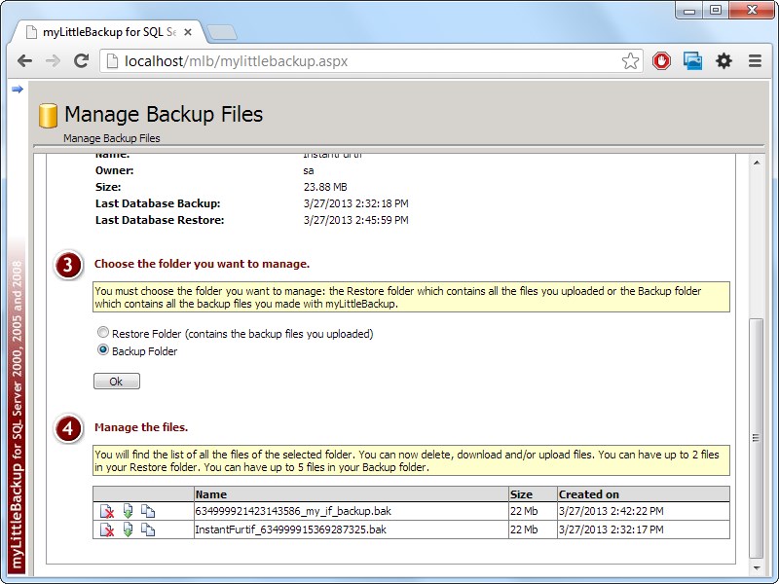Open the blue screenshot extension icon
The width and height of the screenshot is (779, 584).
pyautogui.click(x=692, y=61)
